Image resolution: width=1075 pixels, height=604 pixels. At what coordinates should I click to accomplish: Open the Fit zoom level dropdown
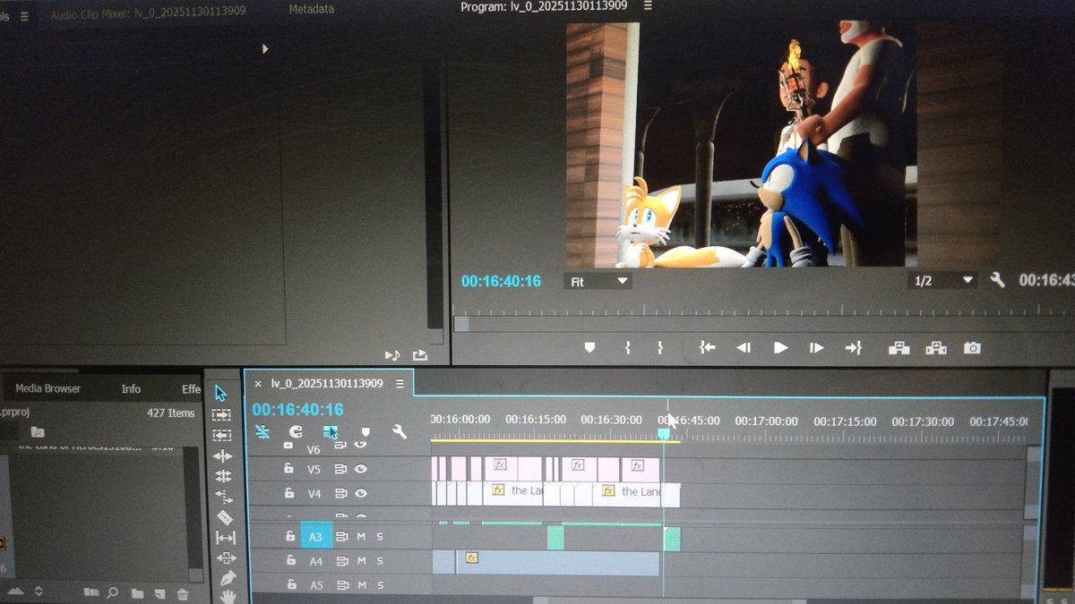[598, 281]
